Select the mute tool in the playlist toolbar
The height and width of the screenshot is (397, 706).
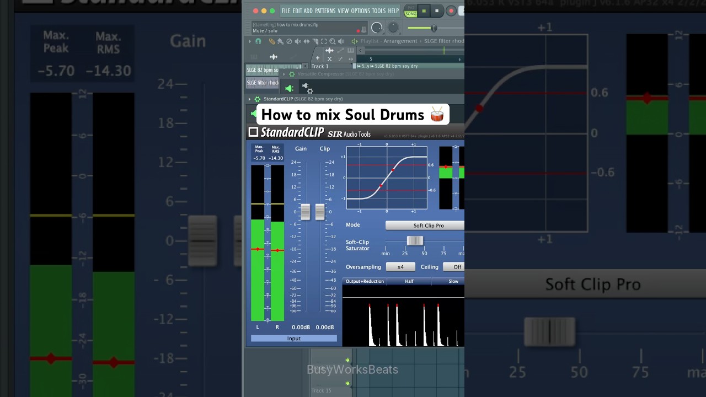[298, 41]
